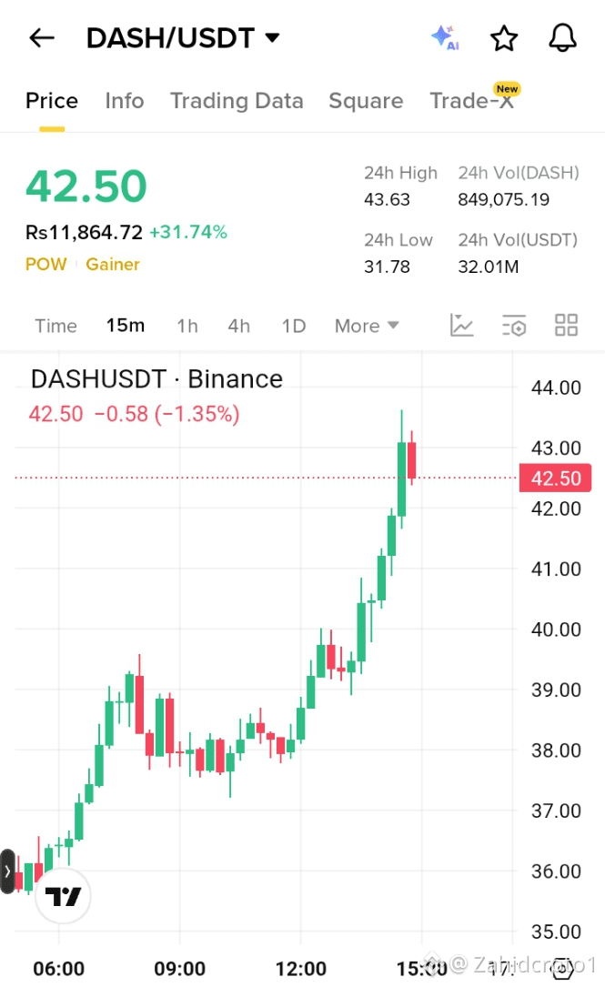Click the latest red candlestick on chart

click(x=412, y=459)
